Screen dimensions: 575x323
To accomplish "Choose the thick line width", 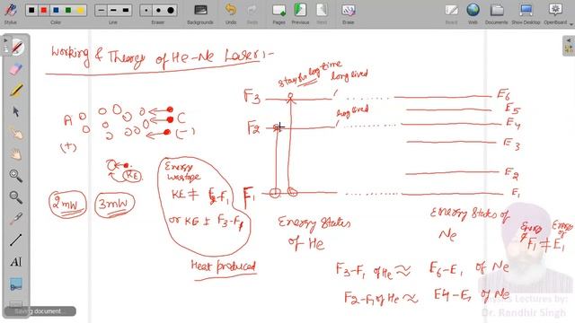I will [125, 10].
